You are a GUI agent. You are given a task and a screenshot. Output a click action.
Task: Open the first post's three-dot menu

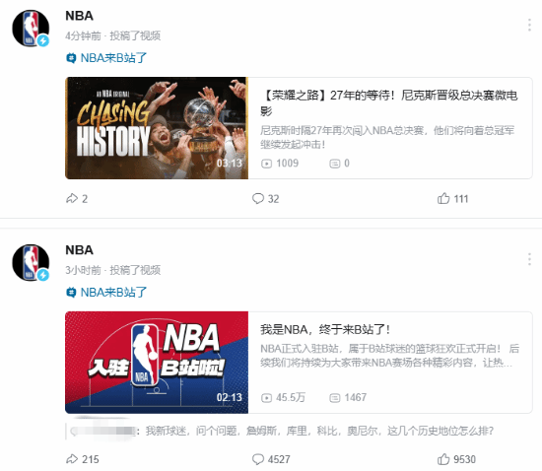click(529, 26)
